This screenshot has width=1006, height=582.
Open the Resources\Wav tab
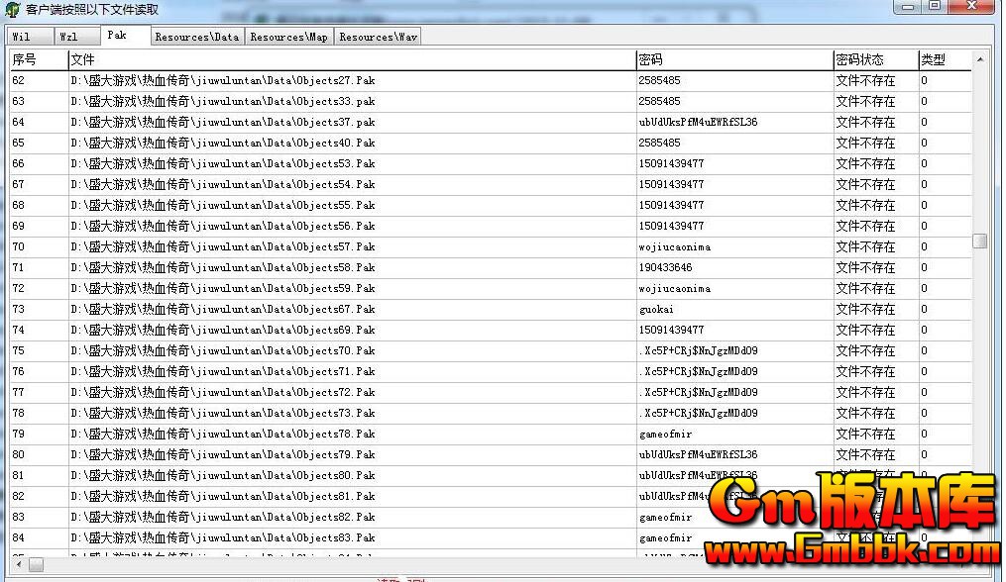point(378,37)
